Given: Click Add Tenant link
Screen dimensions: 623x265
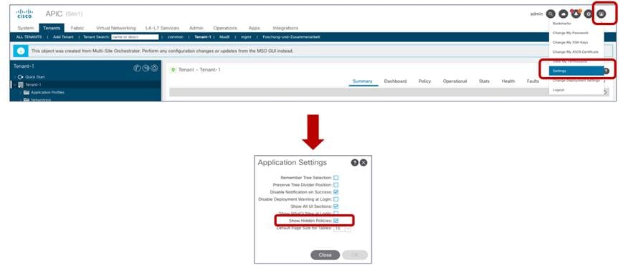Looking at the screenshot, I should tap(63, 37).
